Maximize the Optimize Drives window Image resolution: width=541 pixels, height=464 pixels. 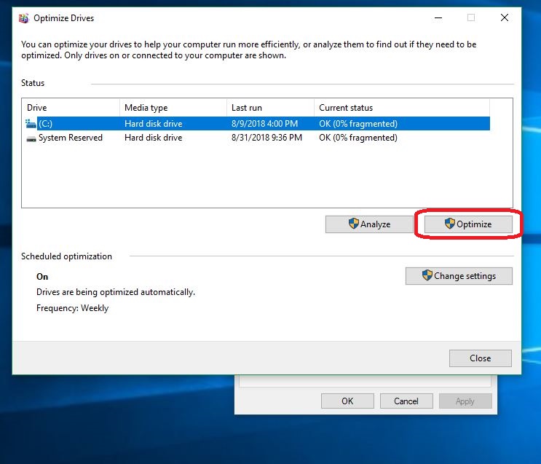coord(470,18)
